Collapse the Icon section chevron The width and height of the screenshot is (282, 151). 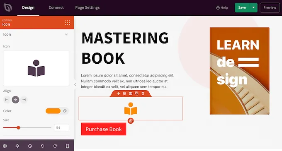click(66, 34)
